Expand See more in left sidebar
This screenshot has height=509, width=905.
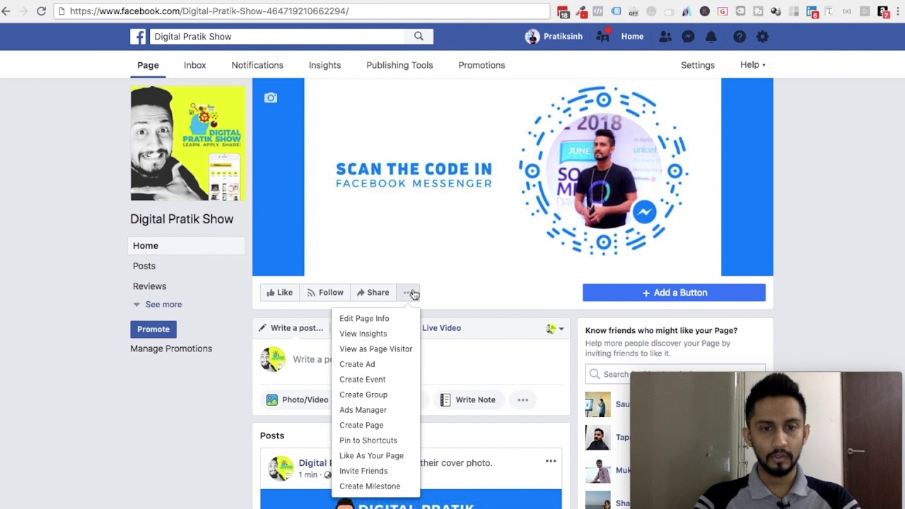click(x=163, y=305)
